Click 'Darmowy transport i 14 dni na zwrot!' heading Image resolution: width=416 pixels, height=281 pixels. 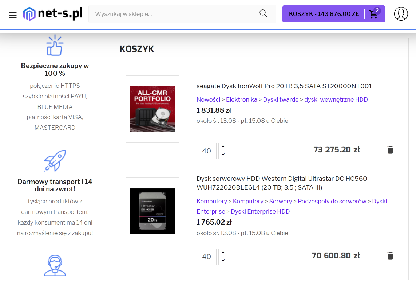[55, 186]
